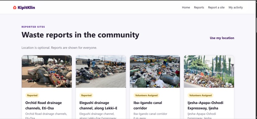Viewport: 257px width, 119px height.
Task: Open My activity page
Action: pos(236,7)
